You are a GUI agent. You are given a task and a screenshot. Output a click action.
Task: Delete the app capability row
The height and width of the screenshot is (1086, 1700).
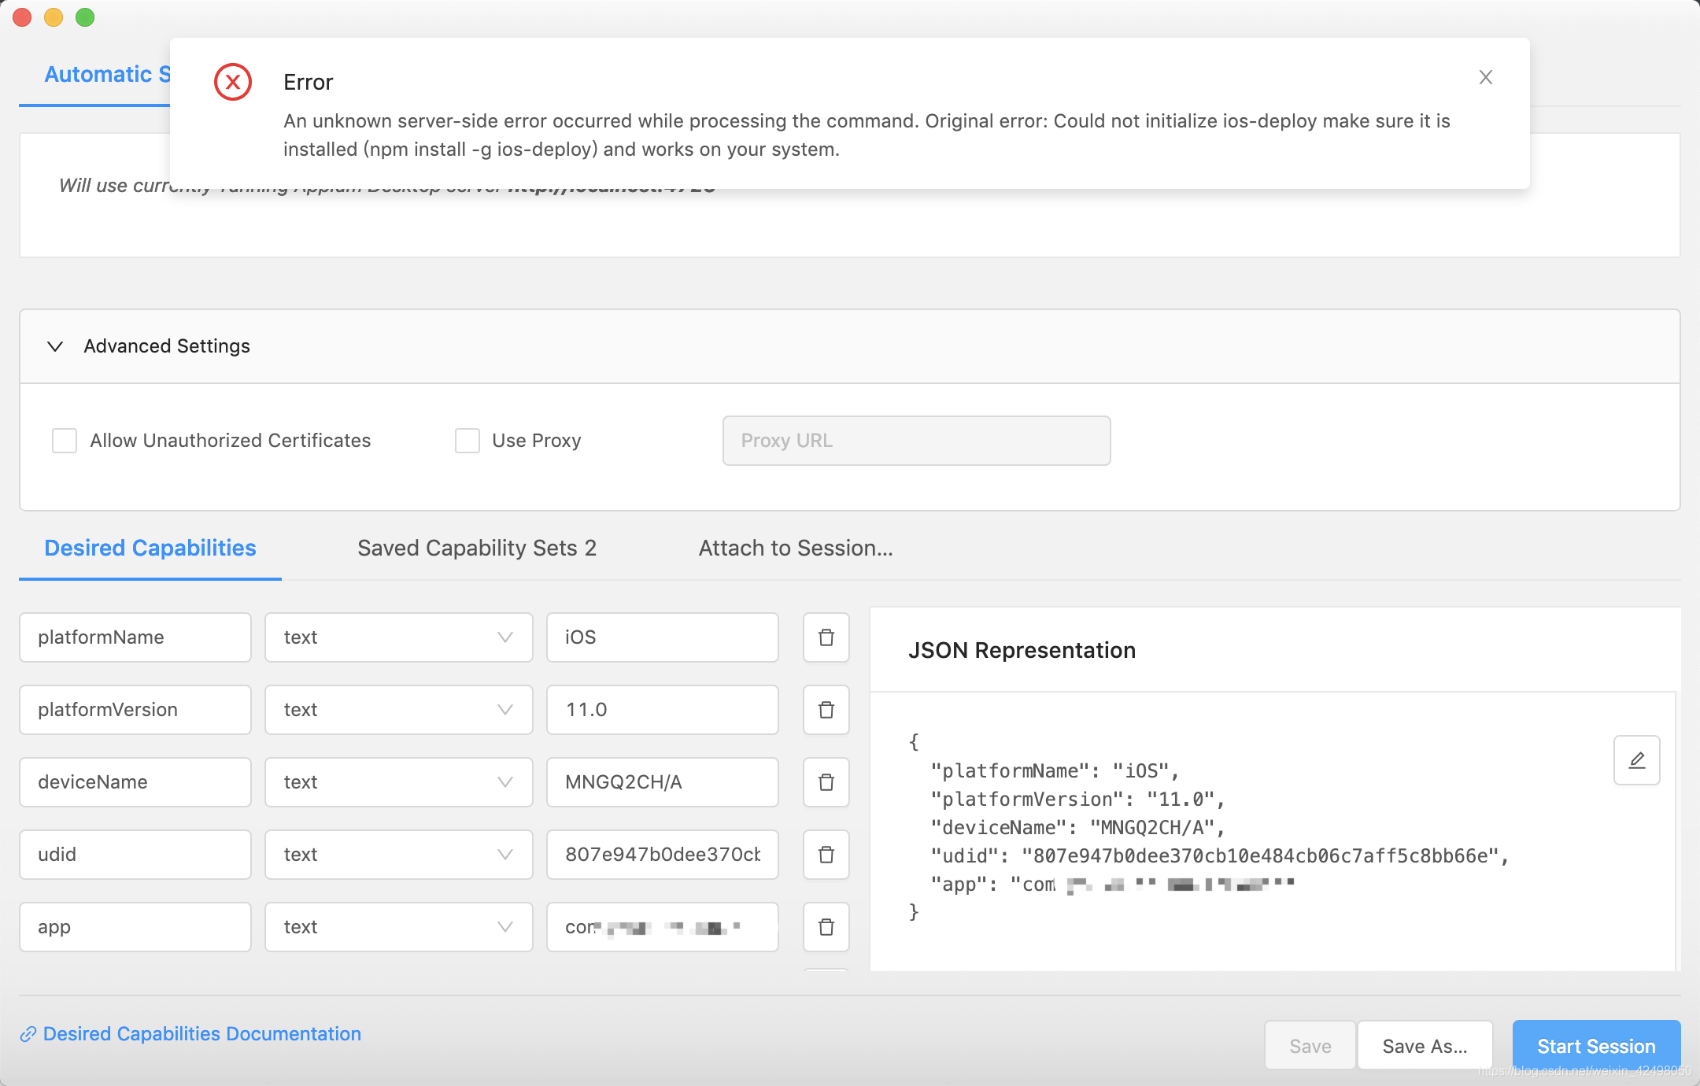pyautogui.click(x=826, y=927)
